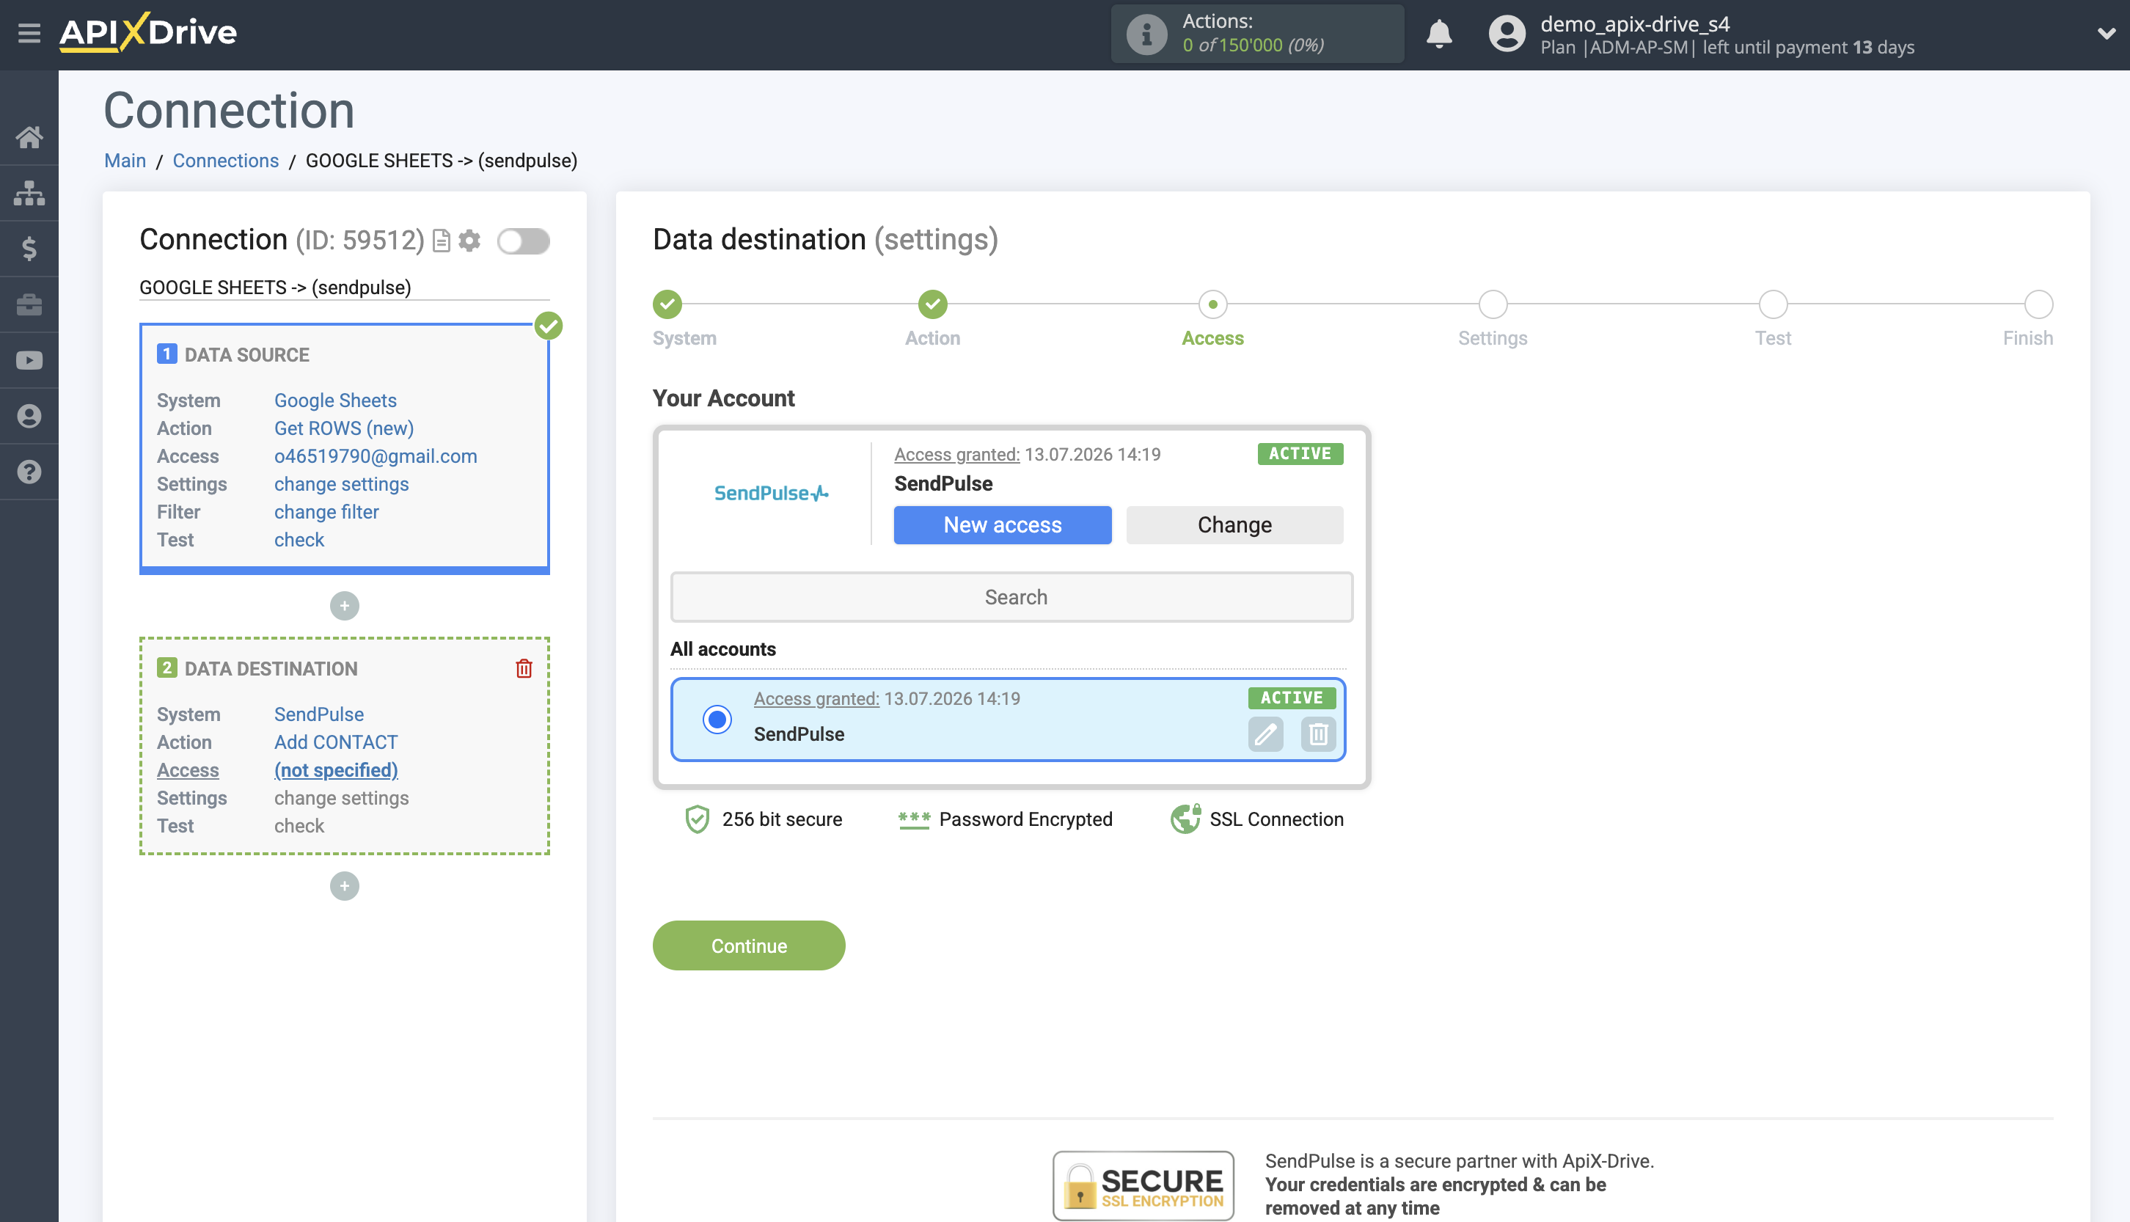Click the Actions info icon
The image size is (2130, 1222).
pos(1146,34)
